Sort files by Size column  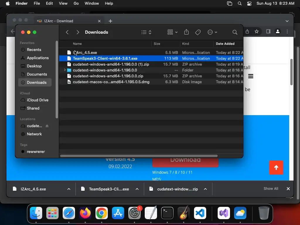(x=157, y=44)
